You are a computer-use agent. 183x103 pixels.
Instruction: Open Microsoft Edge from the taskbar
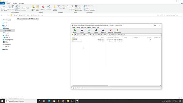pos(49,101)
